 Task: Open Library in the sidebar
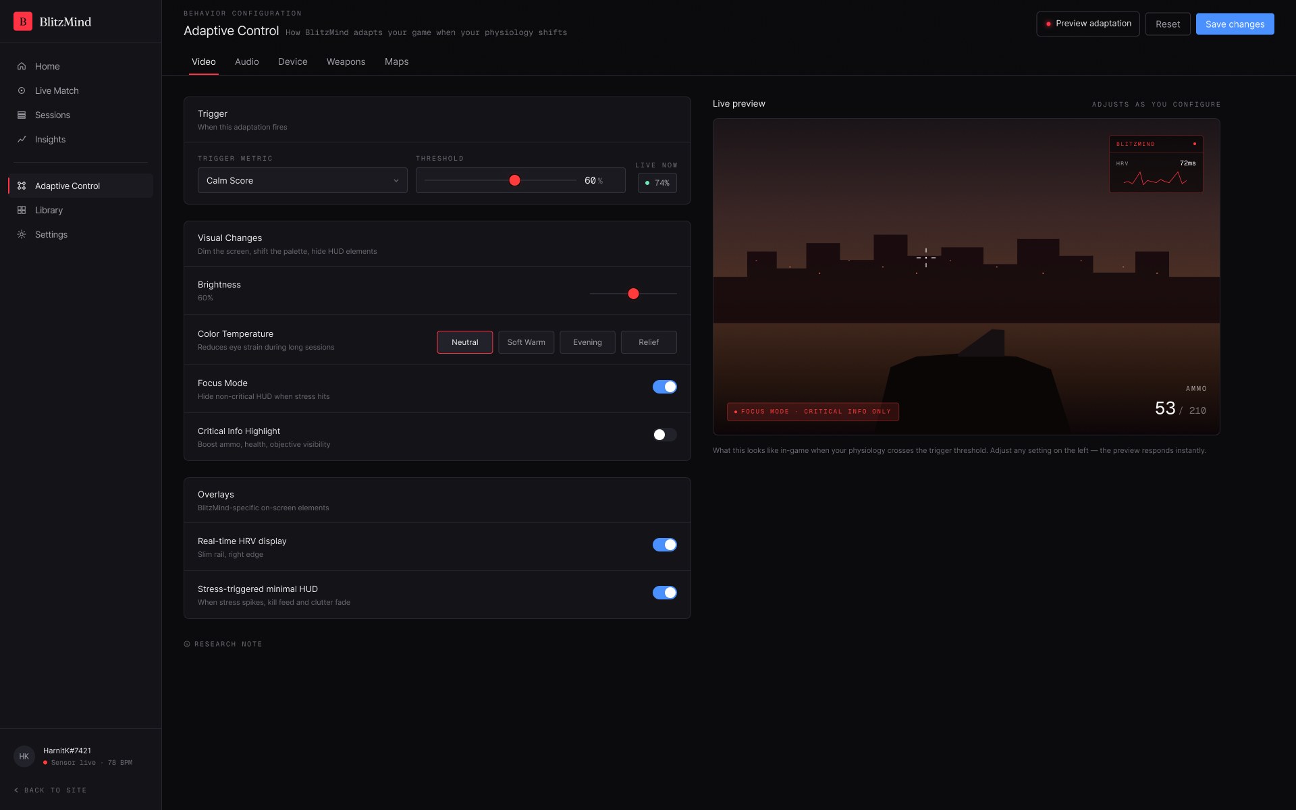tap(81, 210)
